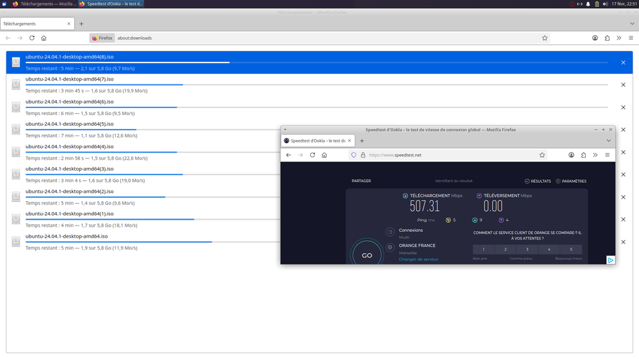Rate Orange service with score 3
639x359 pixels.
pyautogui.click(x=527, y=249)
